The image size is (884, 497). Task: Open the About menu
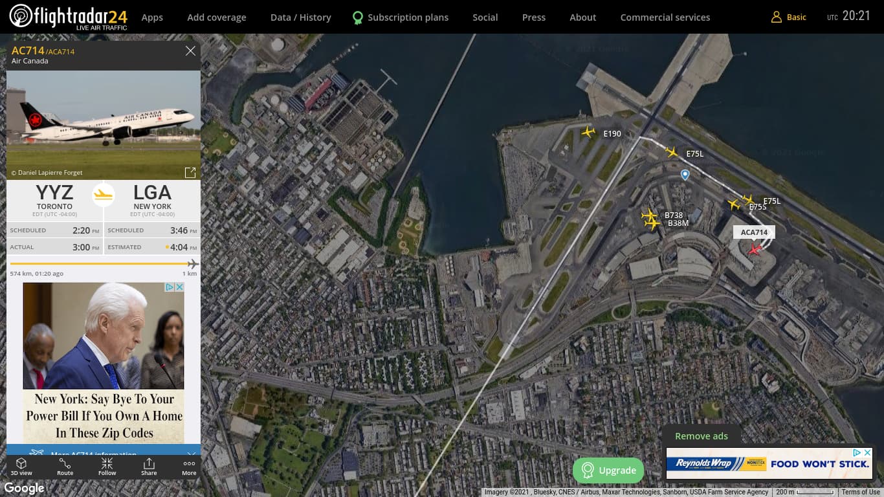click(x=583, y=17)
